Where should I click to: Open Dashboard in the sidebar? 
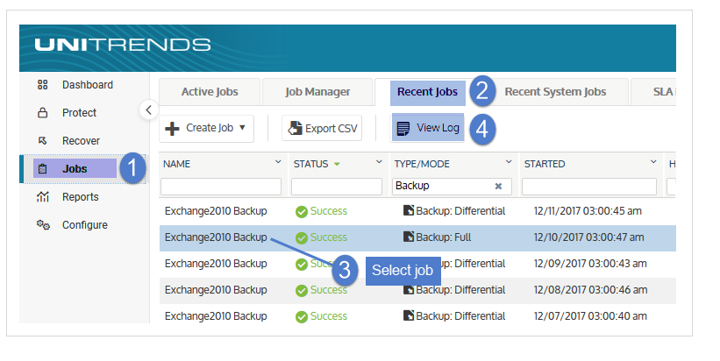(x=87, y=85)
